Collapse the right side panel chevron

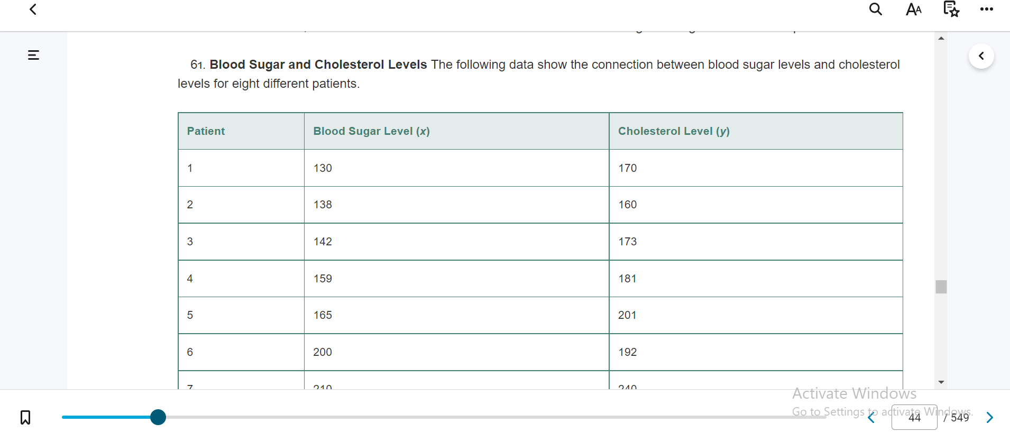pos(982,56)
